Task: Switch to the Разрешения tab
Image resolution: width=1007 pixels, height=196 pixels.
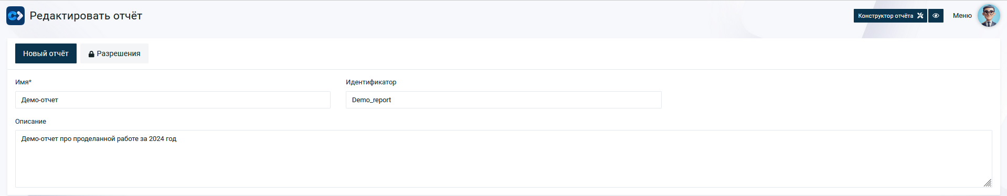Action: [x=114, y=53]
